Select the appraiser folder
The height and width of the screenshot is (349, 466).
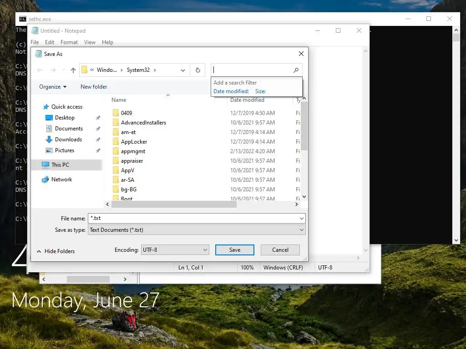tap(132, 161)
